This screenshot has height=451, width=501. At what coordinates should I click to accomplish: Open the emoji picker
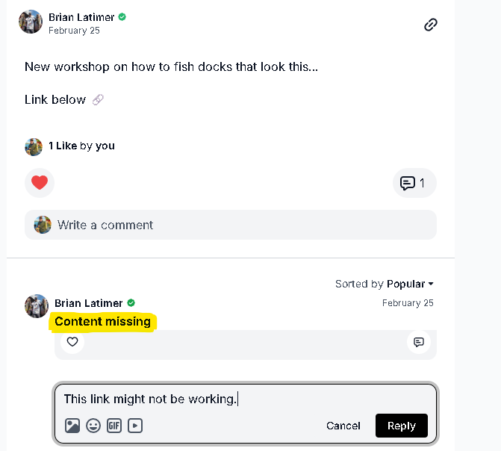coord(93,426)
